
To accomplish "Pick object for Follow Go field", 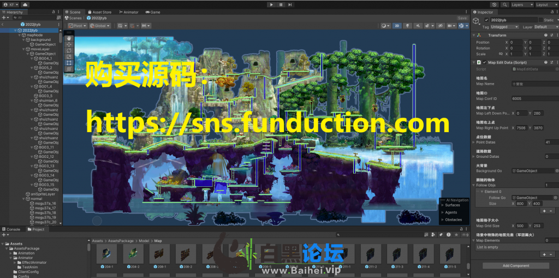I will tap(555, 198).
